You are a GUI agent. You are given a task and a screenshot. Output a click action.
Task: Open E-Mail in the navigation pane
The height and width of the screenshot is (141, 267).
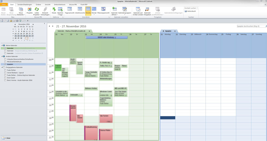click(8, 138)
